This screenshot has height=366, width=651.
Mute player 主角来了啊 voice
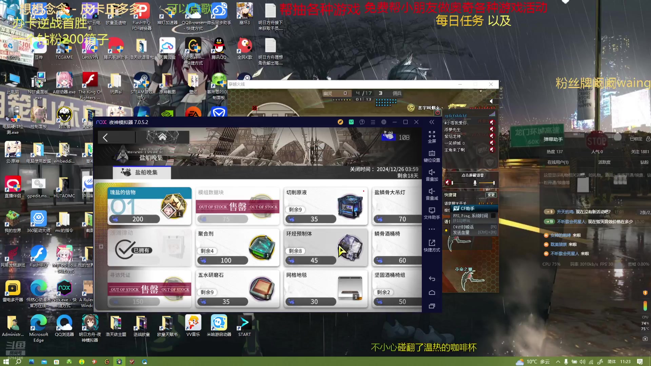pyautogui.click(x=492, y=149)
